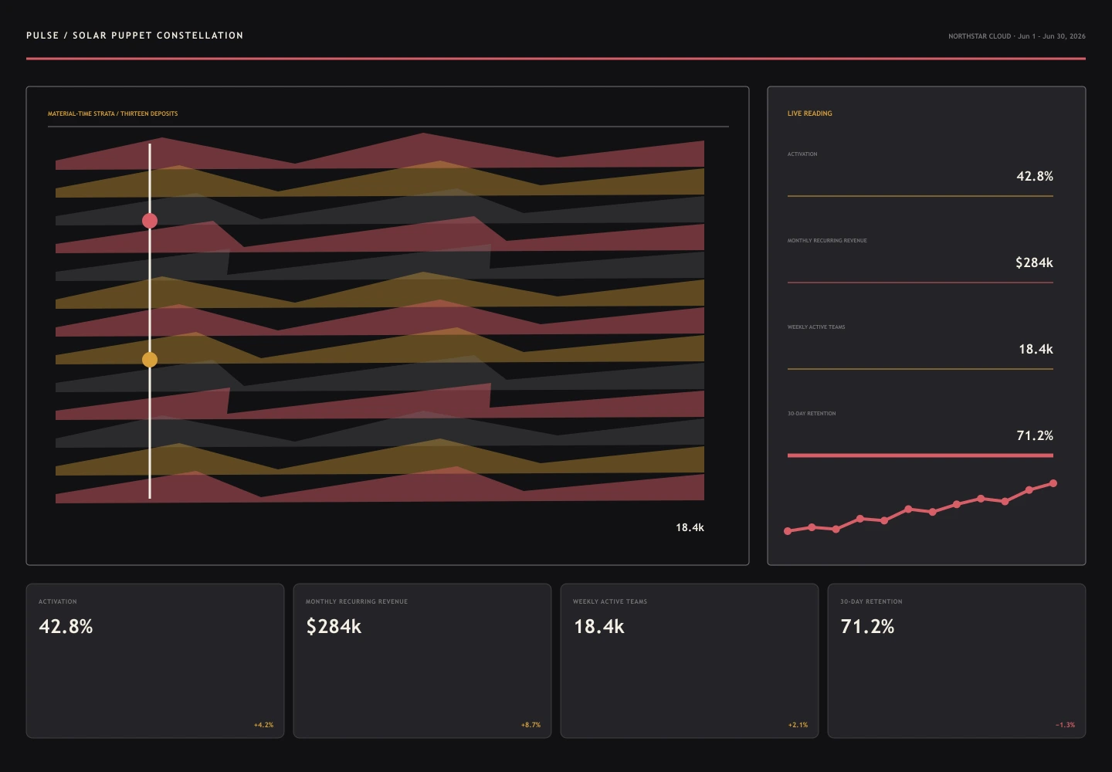The image size is (1112, 772).
Task: Select the "18.4k" value on the Weekly Active Teams card
Action: click(598, 626)
